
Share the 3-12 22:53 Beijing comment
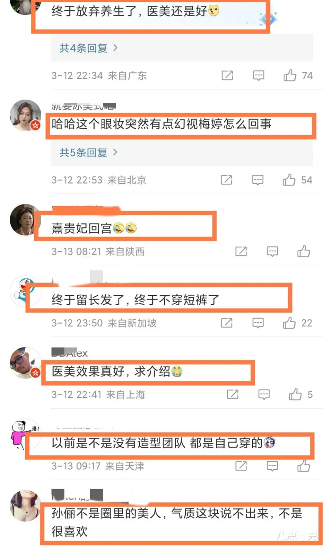tap(227, 180)
